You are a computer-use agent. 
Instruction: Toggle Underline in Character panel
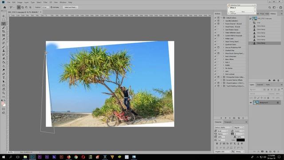[238, 144]
